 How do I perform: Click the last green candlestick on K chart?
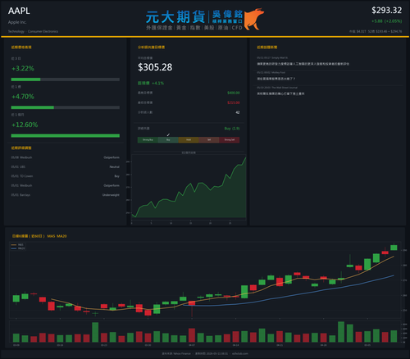click(394, 248)
